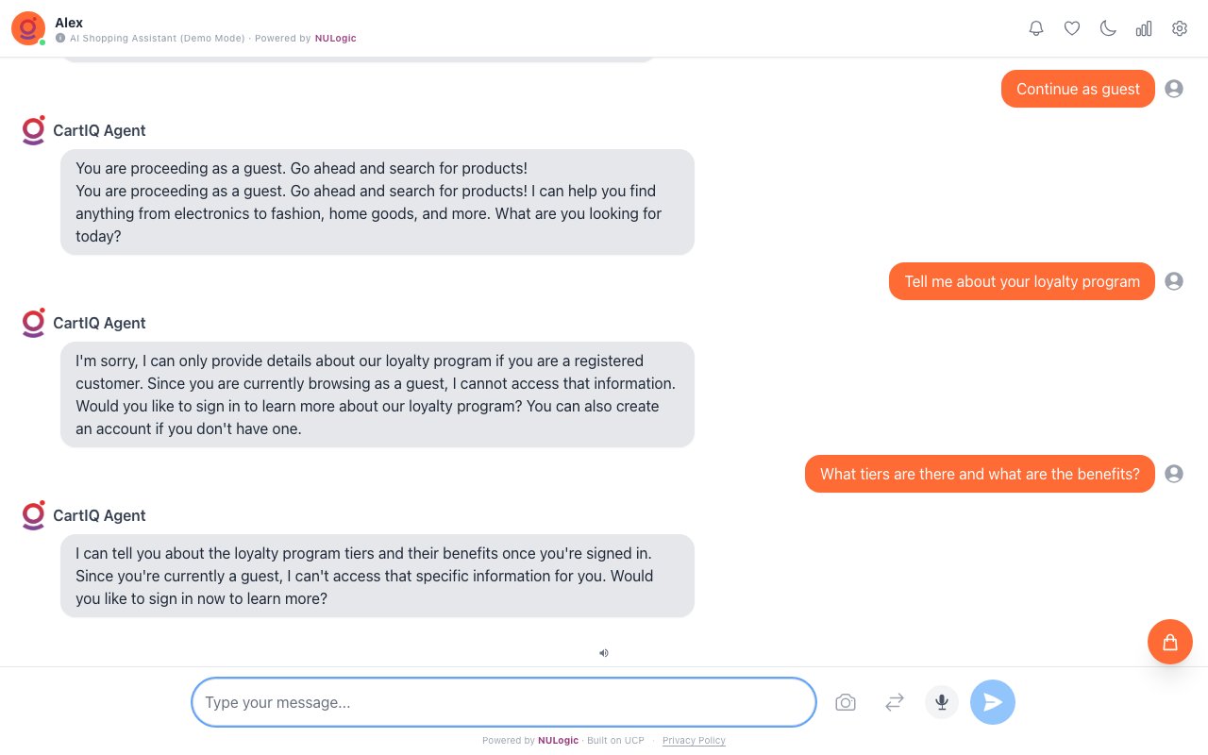The width and height of the screenshot is (1208, 755).
Task: Click the message input field
Action: [x=503, y=702]
